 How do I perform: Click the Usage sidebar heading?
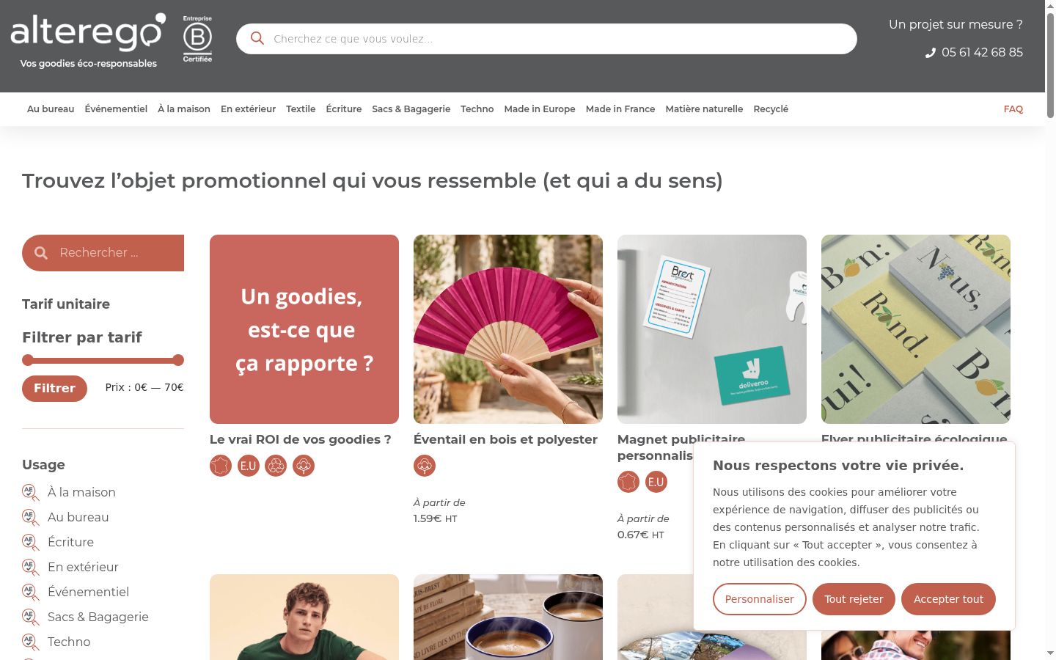tap(43, 465)
